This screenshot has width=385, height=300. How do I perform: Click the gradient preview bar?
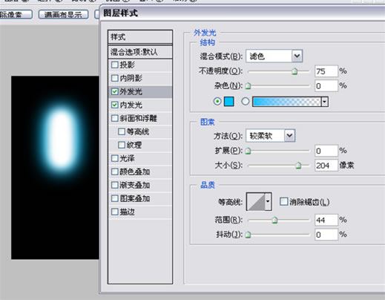(x=287, y=102)
